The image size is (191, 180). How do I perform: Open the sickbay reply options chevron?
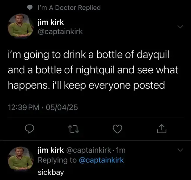(180, 150)
